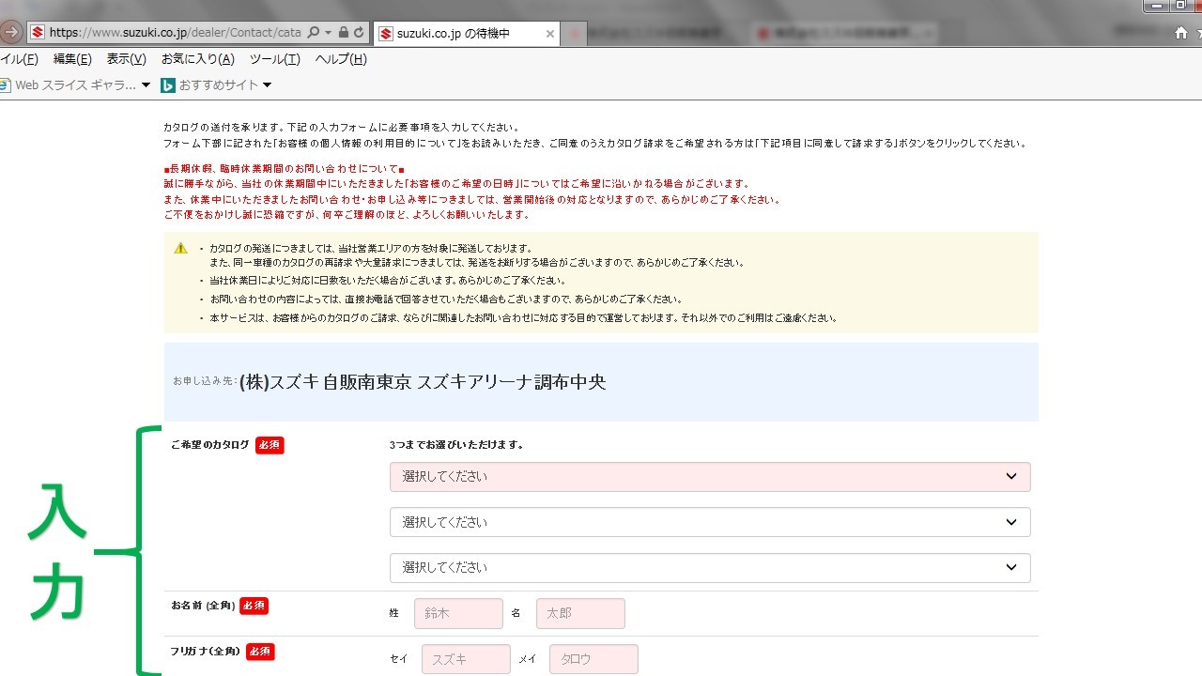Screen dimensions: 1202x676
Task: Open the second catalog selection dropdown
Action: (710, 522)
